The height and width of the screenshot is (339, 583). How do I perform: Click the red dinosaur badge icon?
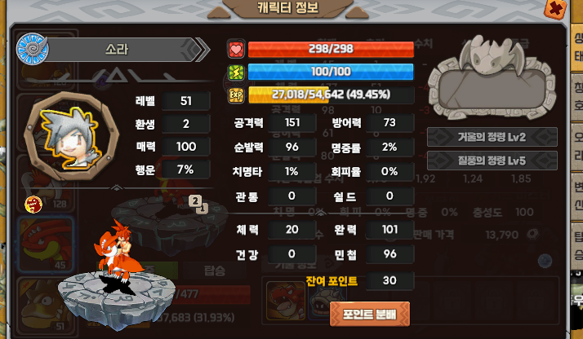coord(33,205)
